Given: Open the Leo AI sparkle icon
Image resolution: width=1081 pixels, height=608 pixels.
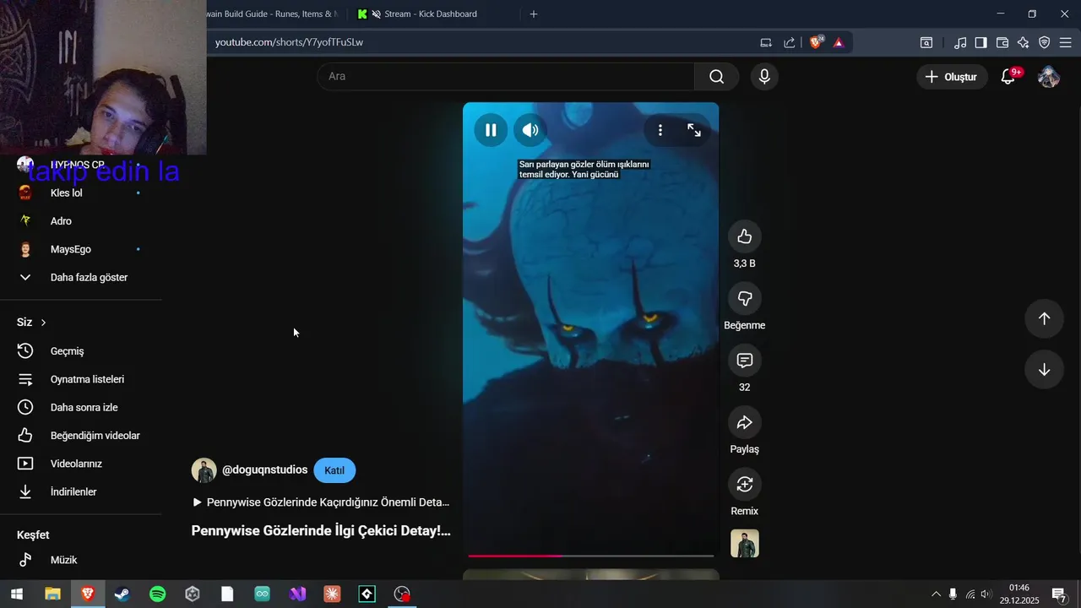Looking at the screenshot, I should pos(1024,42).
